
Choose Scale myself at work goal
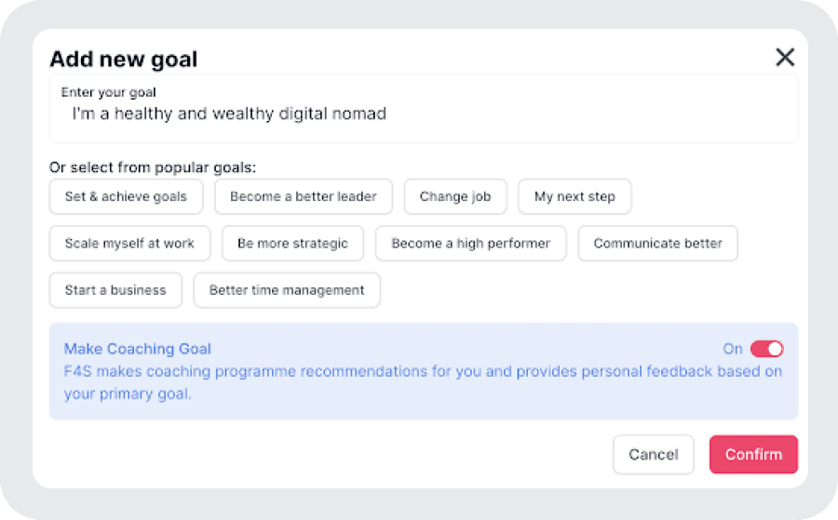[129, 244]
